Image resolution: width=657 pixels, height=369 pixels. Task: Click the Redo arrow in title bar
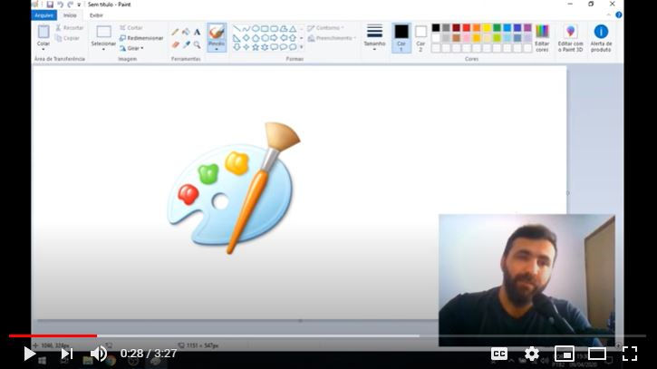pos(70,5)
